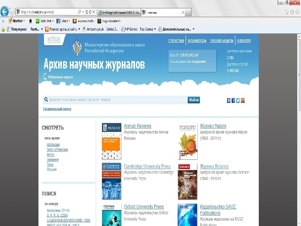
Task: Open the Safe Web menu
Action: [x=45, y=21]
